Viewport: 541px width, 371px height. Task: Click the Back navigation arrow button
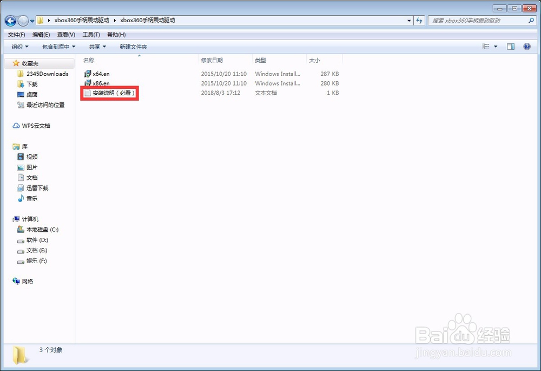pos(11,21)
